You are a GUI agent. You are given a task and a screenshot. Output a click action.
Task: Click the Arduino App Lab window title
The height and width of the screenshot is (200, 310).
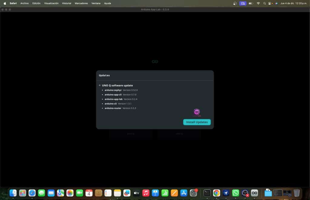(x=155, y=9)
